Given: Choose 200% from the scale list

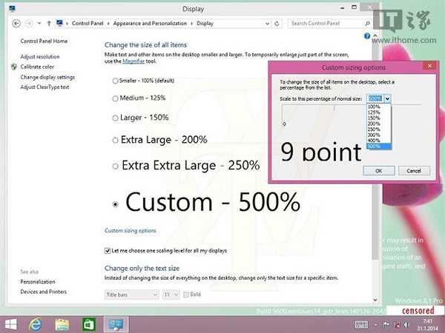Looking at the screenshot, I should click(x=379, y=124).
